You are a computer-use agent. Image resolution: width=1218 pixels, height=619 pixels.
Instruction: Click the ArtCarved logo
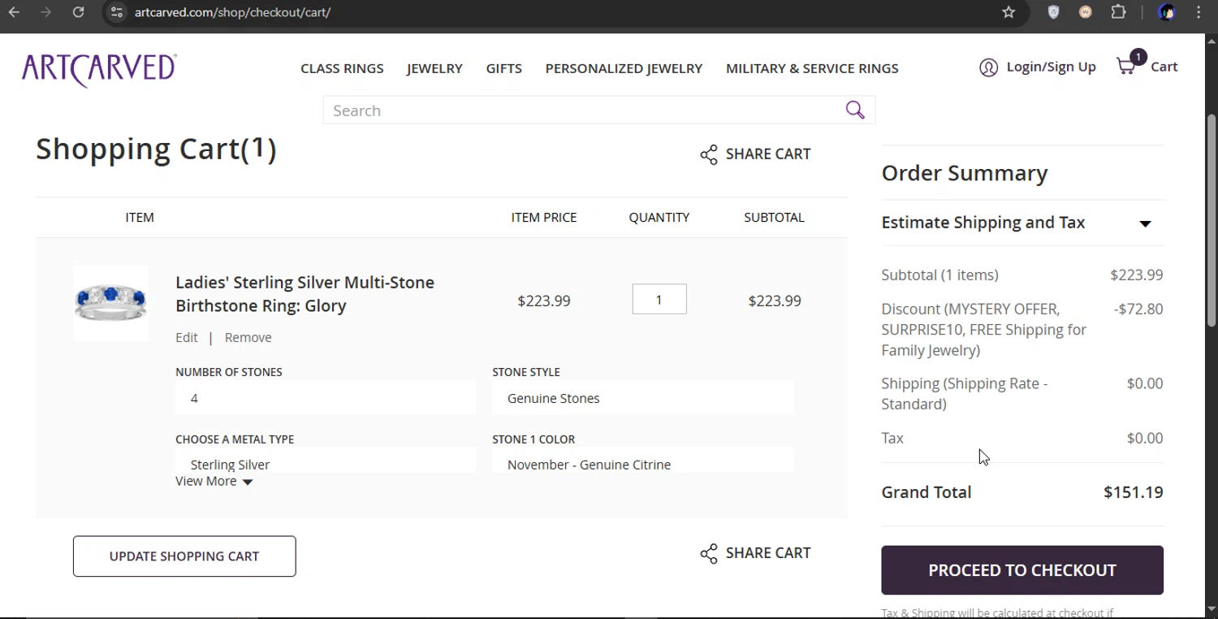[x=99, y=69]
